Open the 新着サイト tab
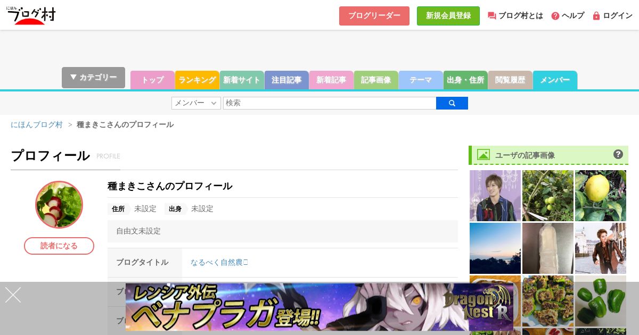The image size is (639, 335). [242, 80]
